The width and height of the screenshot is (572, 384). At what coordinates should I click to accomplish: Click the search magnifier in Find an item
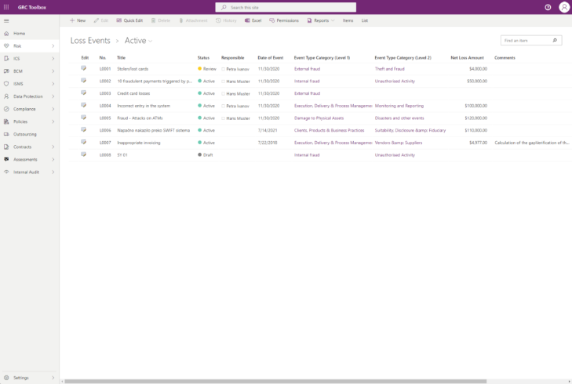click(x=555, y=41)
